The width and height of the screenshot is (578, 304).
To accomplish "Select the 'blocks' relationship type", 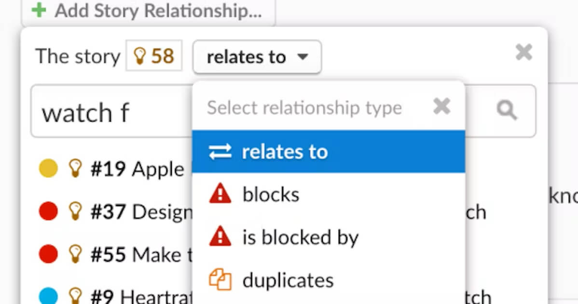I will 270,193.
